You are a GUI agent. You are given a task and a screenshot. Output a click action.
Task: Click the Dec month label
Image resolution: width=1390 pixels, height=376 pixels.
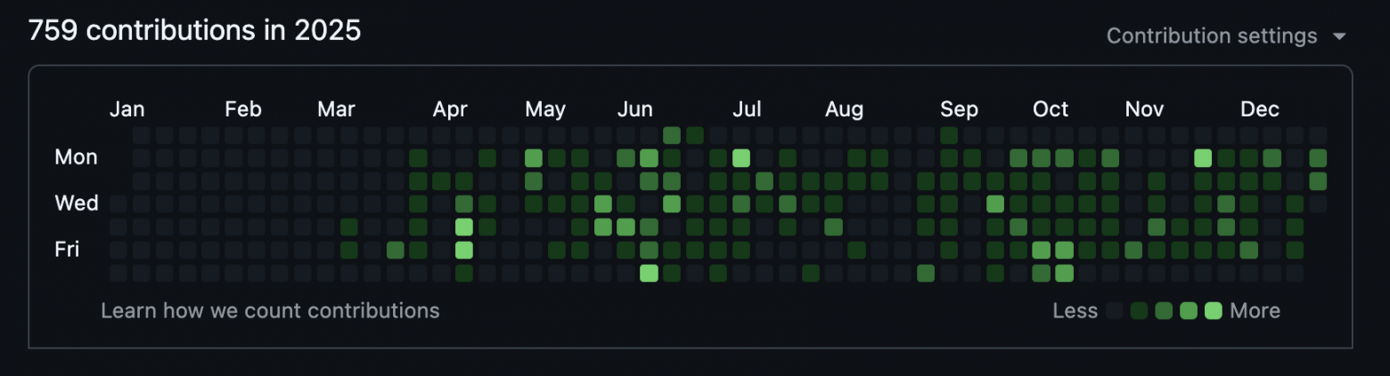click(1260, 109)
